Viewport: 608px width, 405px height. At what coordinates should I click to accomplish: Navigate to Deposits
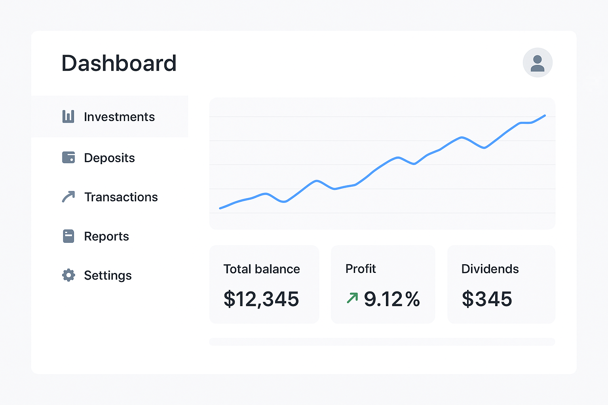[109, 157]
